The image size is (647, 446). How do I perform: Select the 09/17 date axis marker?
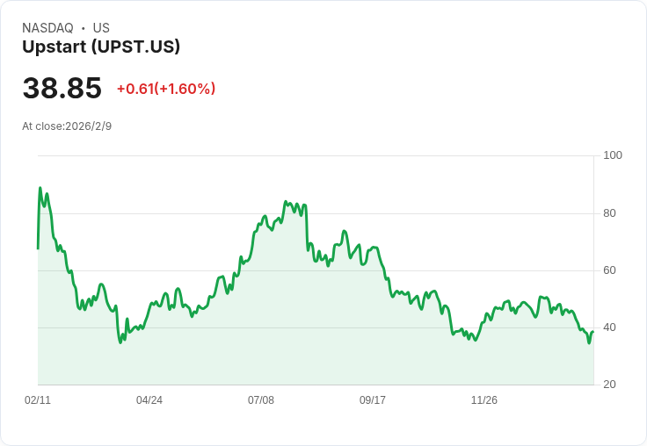click(x=373, y=400)
